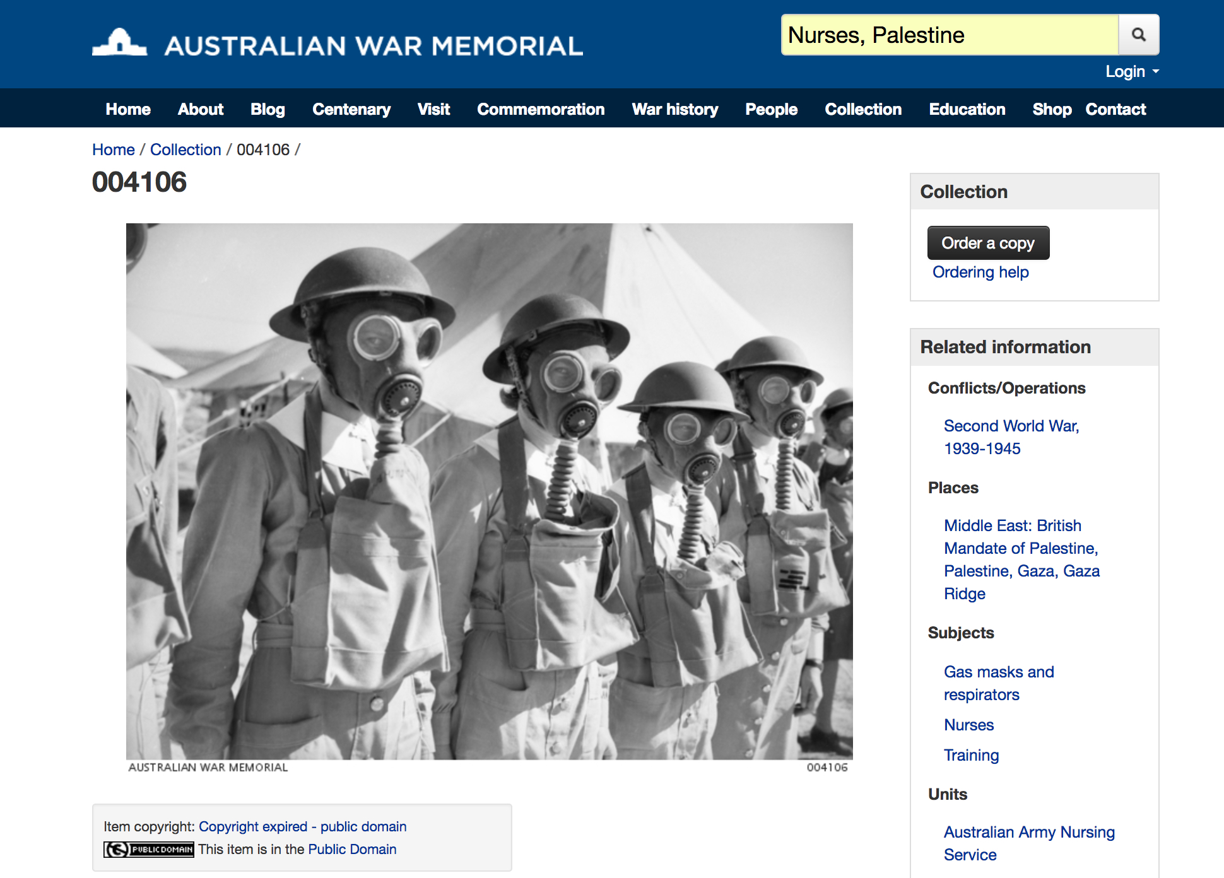Open the Contact menu item
Screen dimensions: 1224x878
[1115, 109]
